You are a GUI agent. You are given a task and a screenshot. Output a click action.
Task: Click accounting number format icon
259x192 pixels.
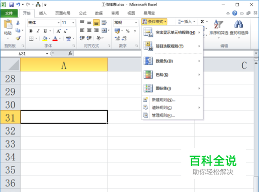click(117, 31)
